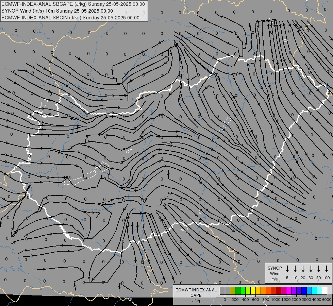The width and height of the screenshot is (333, 306).
Task: Click the 108 station value near lake
Action: [68, 177]
